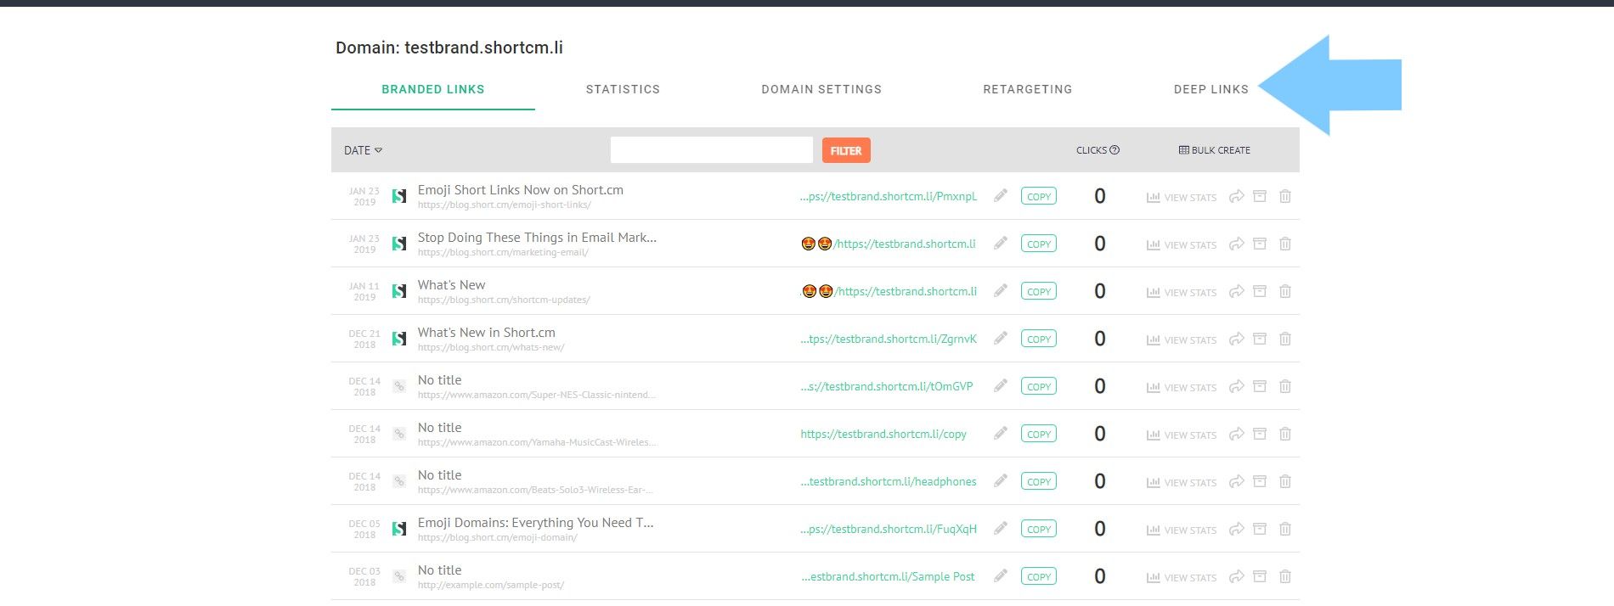Copy the Stop Doing These Things short link

pos(1039,244)
